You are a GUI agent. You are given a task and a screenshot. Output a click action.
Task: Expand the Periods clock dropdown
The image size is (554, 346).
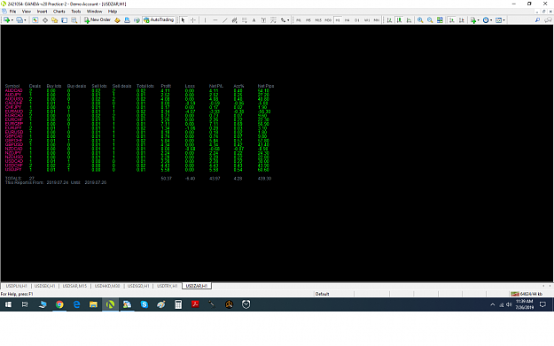(491, 20)
